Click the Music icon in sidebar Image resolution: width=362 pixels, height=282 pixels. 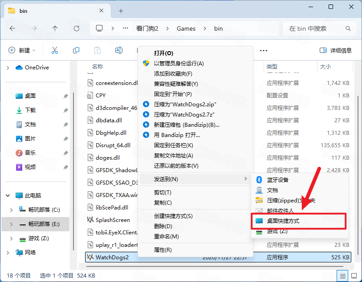click(x=19, y=153)
